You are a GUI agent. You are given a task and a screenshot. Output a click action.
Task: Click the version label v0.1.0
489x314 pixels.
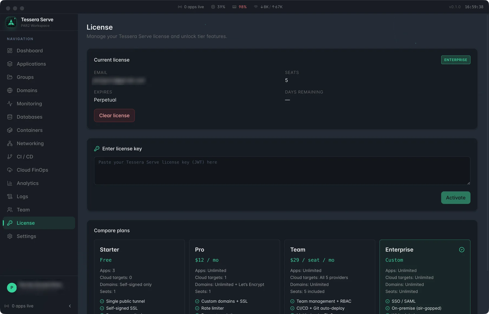[x=455, y=7]
